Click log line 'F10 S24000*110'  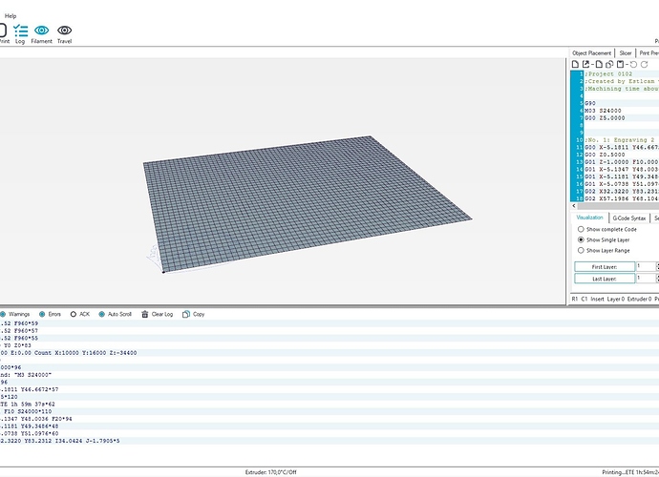(x=26, y=411)
